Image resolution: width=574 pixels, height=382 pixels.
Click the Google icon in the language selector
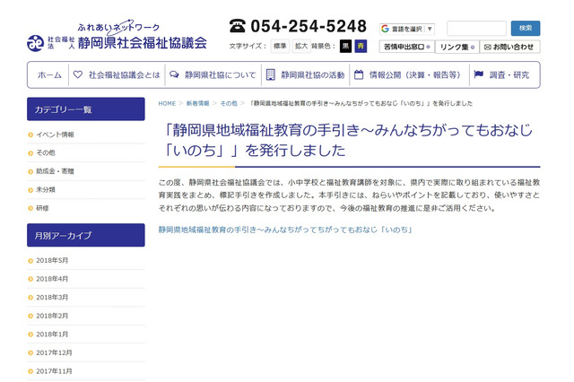pyautogui.click(x=385, y=29)
